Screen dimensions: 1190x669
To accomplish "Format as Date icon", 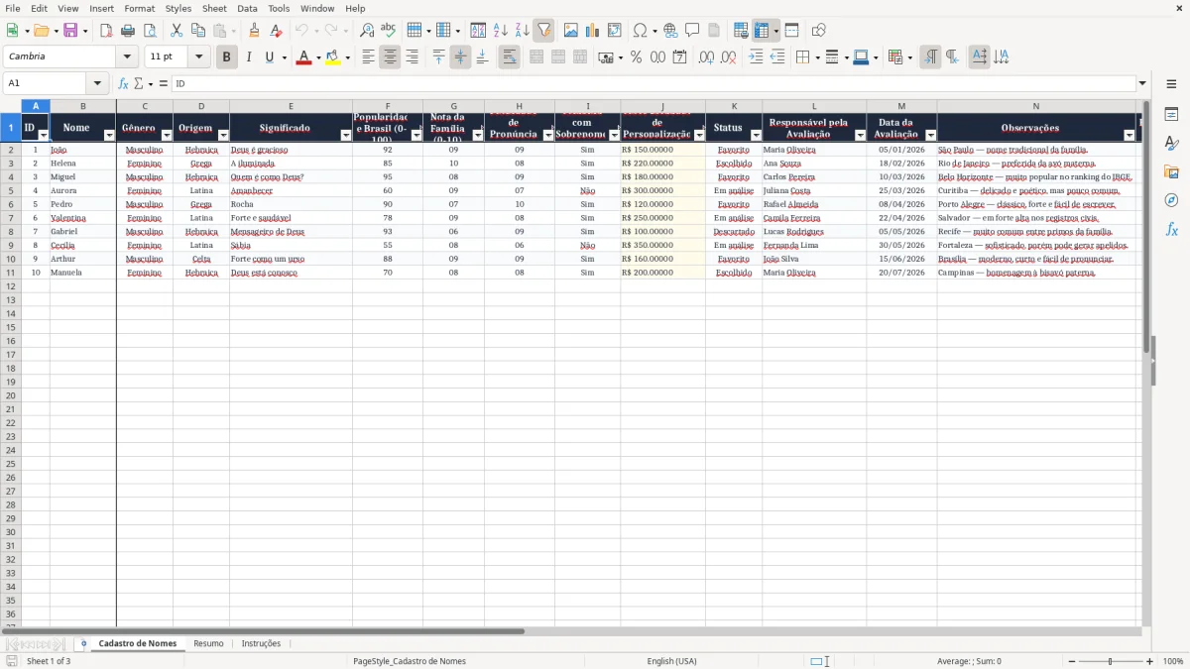I will click(x=679, y=57).
